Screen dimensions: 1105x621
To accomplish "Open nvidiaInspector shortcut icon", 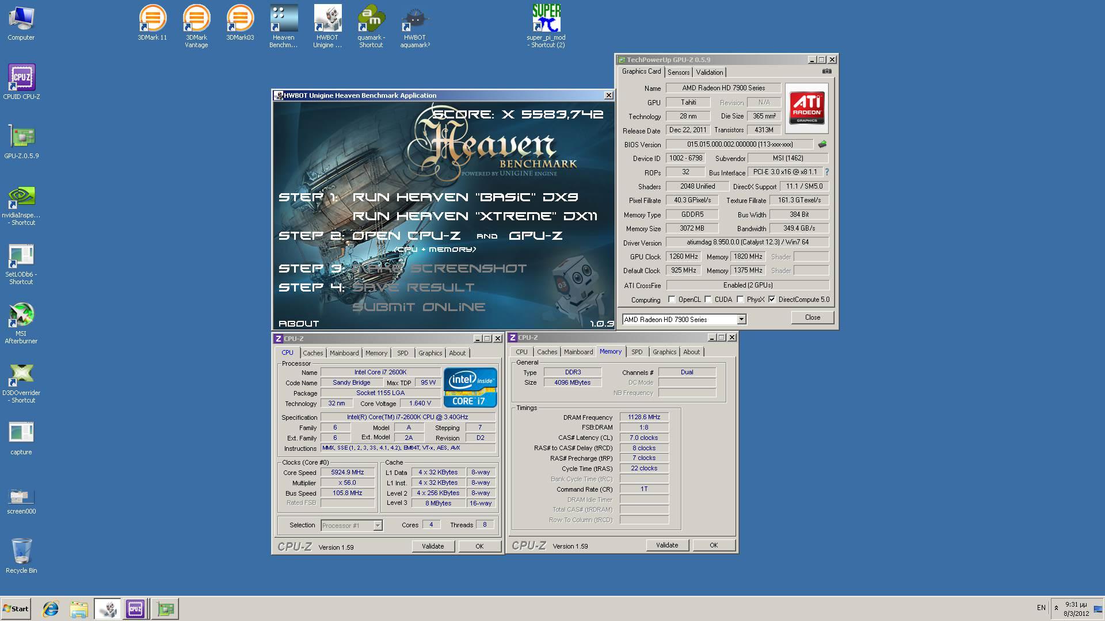I will click(x=21, y=205).
